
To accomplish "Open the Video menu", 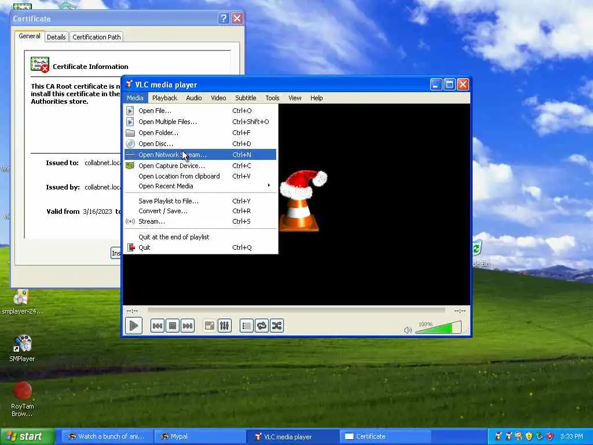I will coord(218,98).
